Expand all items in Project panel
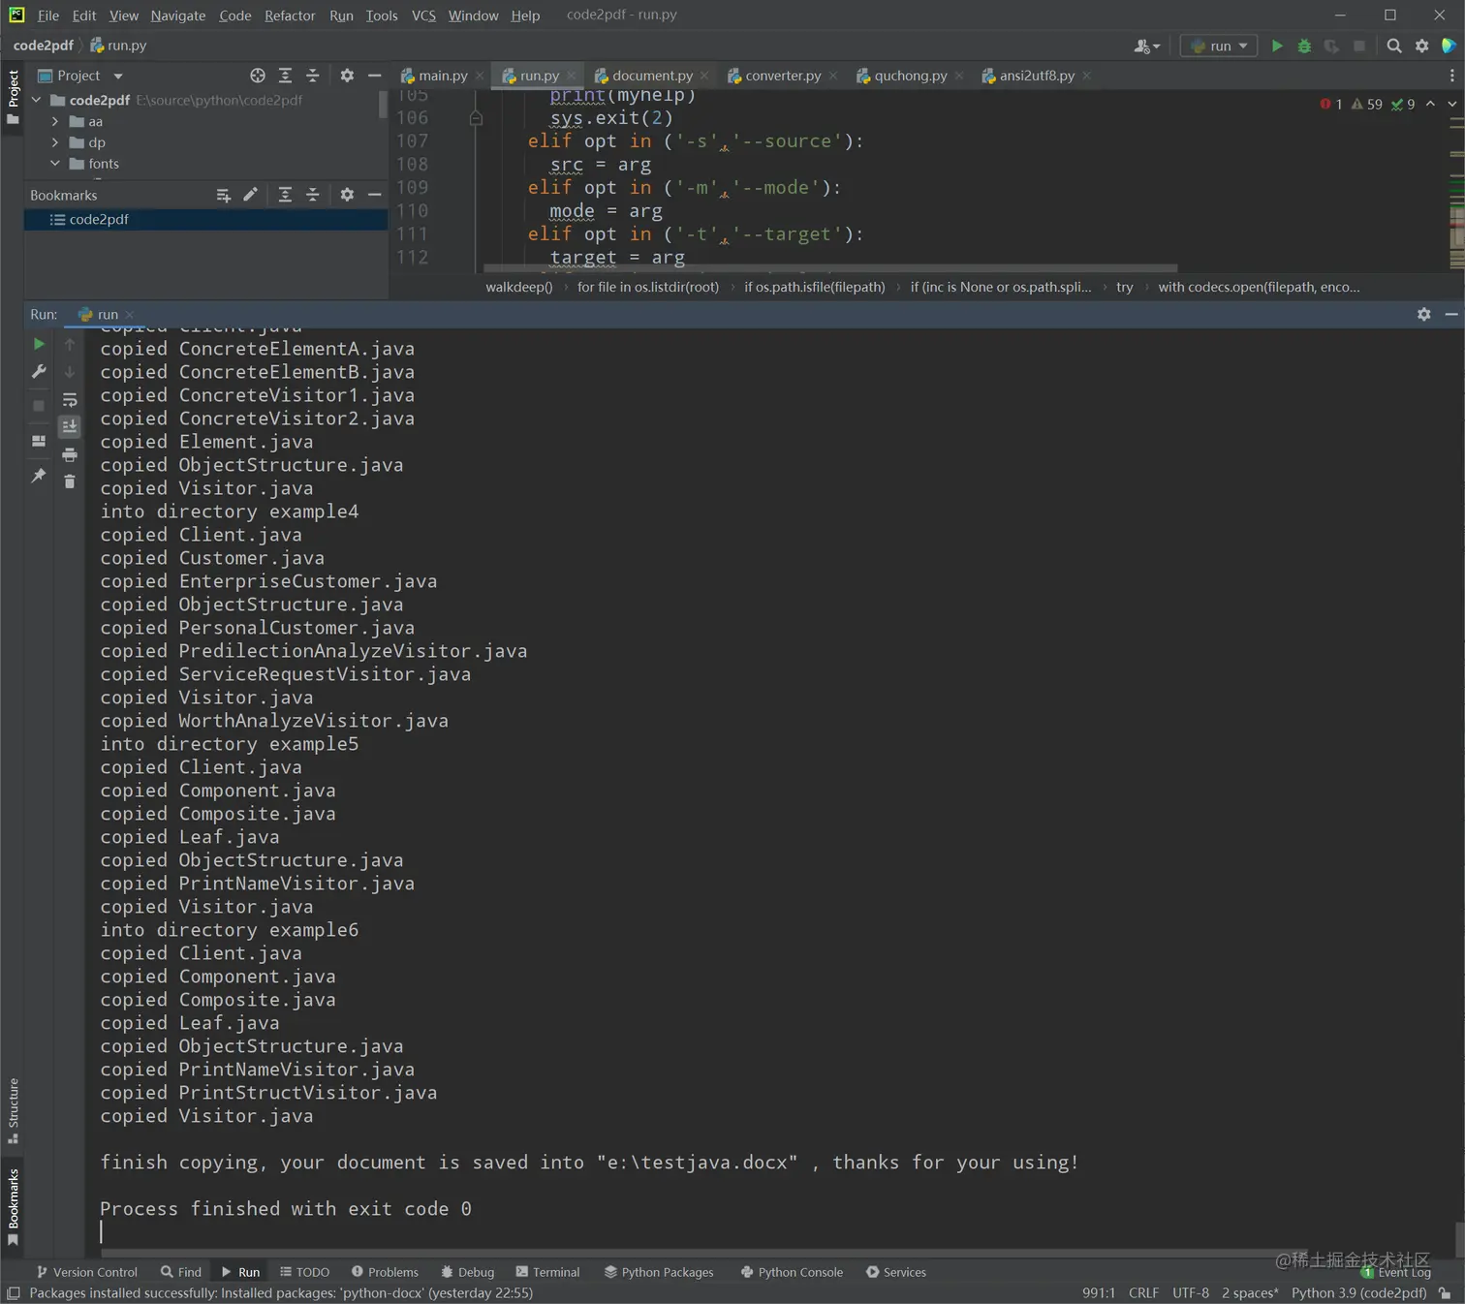This screenshot has width=1465, height=1304. pos(285,76)
